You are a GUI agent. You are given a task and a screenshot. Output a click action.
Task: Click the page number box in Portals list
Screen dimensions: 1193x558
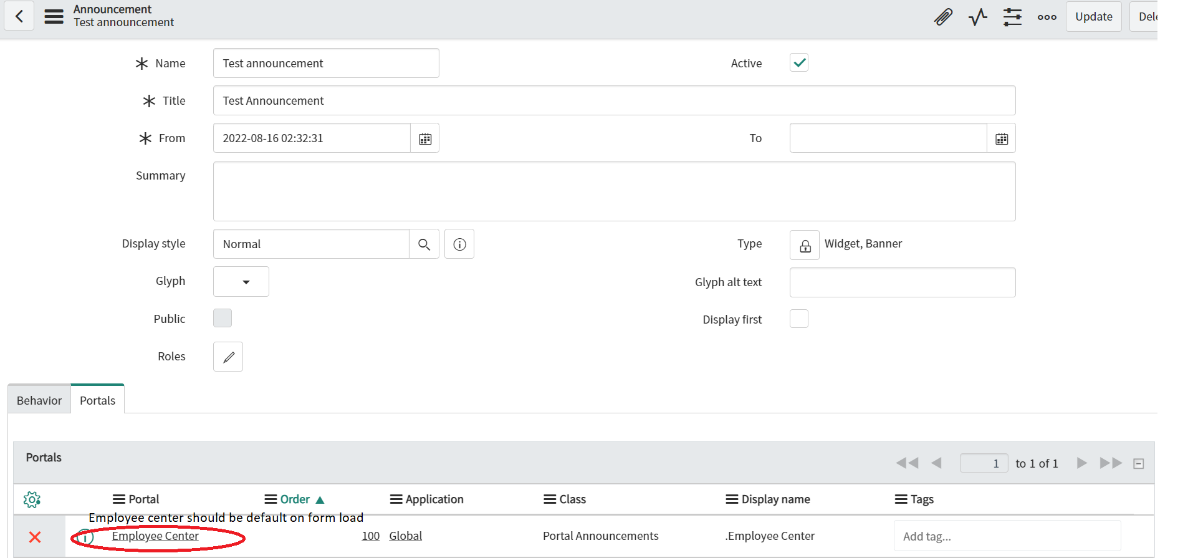(x=984, y=463)
